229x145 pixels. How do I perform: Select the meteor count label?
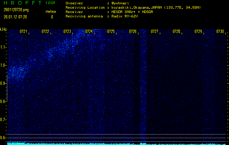51,12
